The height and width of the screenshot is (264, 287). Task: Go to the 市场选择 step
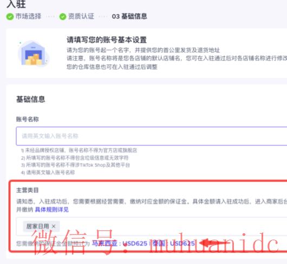coord(28,16)
